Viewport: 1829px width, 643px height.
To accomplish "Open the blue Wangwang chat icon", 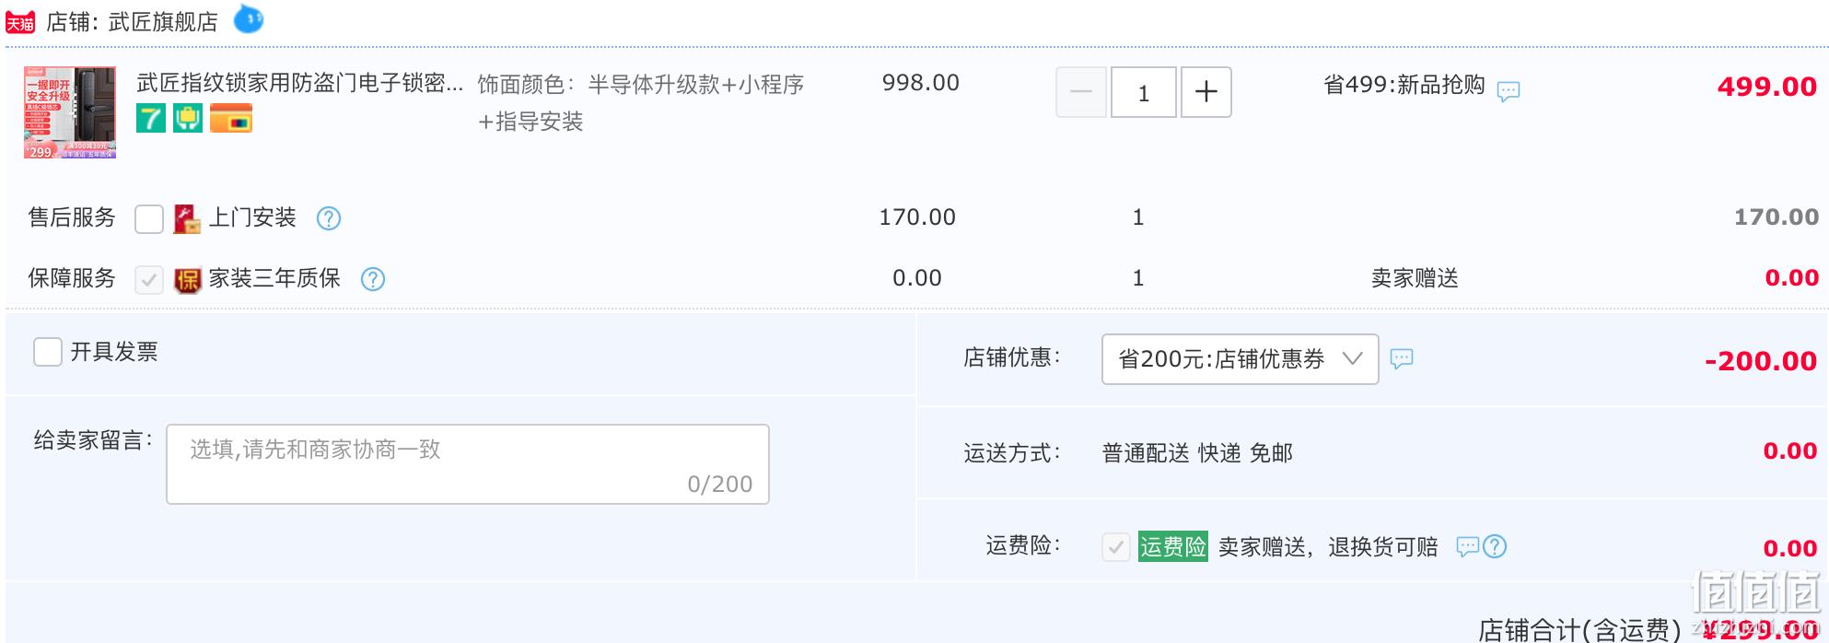I will tap(249, 18).
